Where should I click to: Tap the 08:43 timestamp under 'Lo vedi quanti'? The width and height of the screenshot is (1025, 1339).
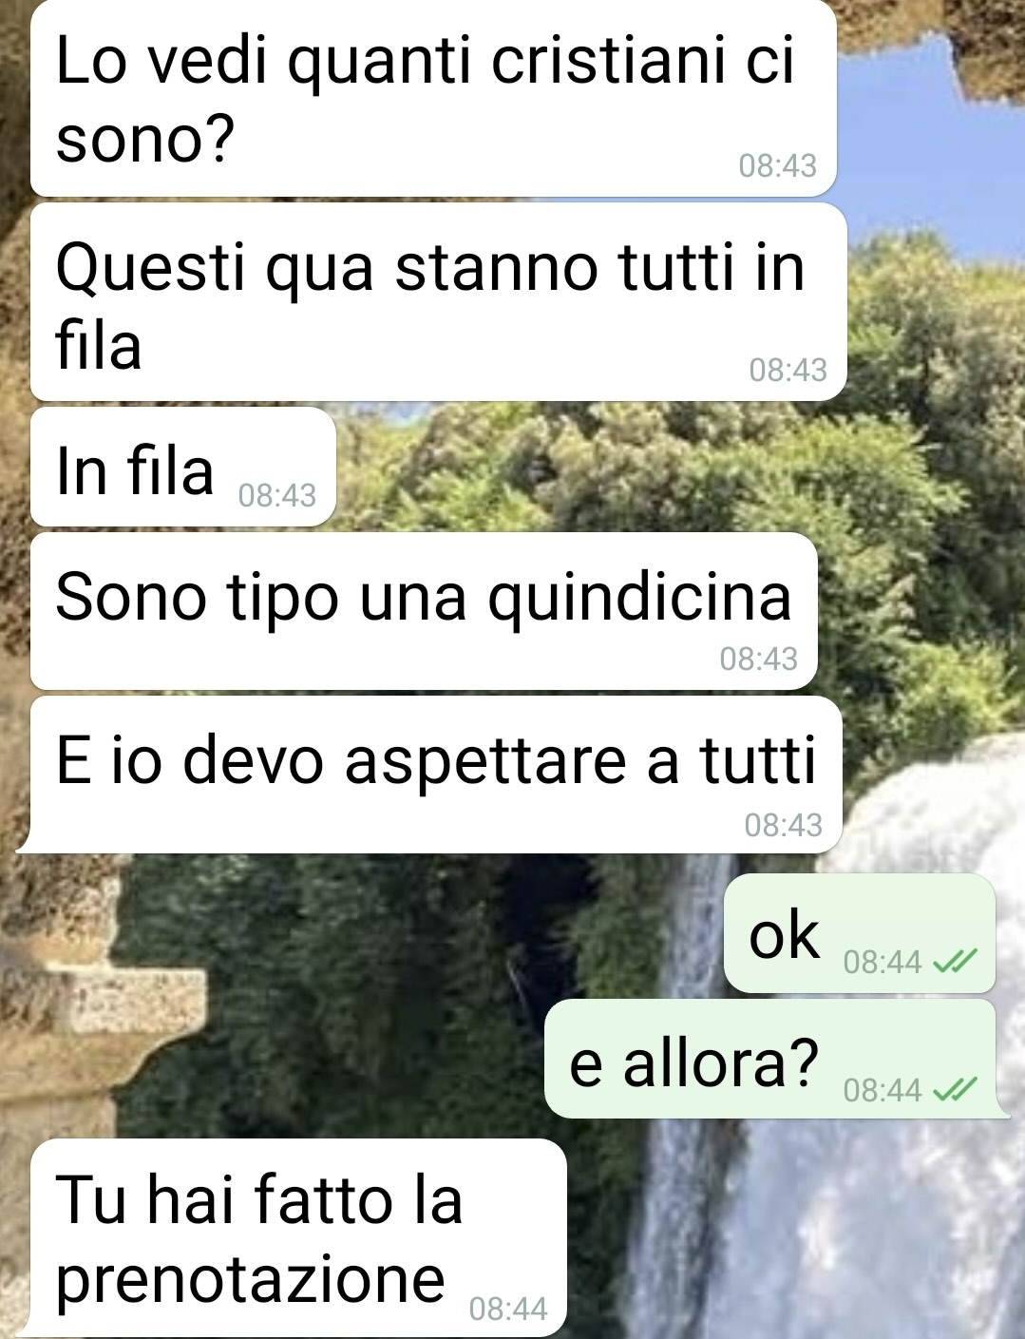tap(777, 165)
